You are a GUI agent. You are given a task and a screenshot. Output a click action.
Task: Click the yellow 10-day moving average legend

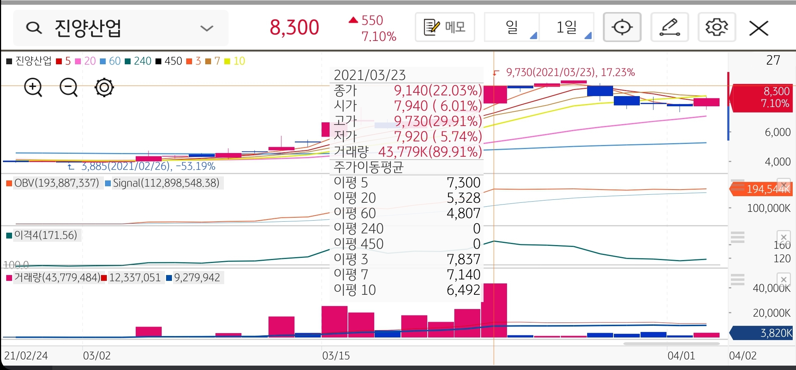(x=234, y=61)
